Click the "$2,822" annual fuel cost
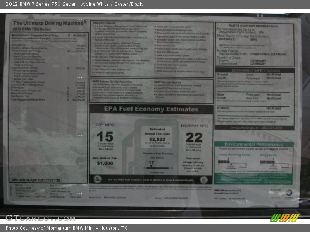This screenshot has height=232, width=310. coord(157,139)
